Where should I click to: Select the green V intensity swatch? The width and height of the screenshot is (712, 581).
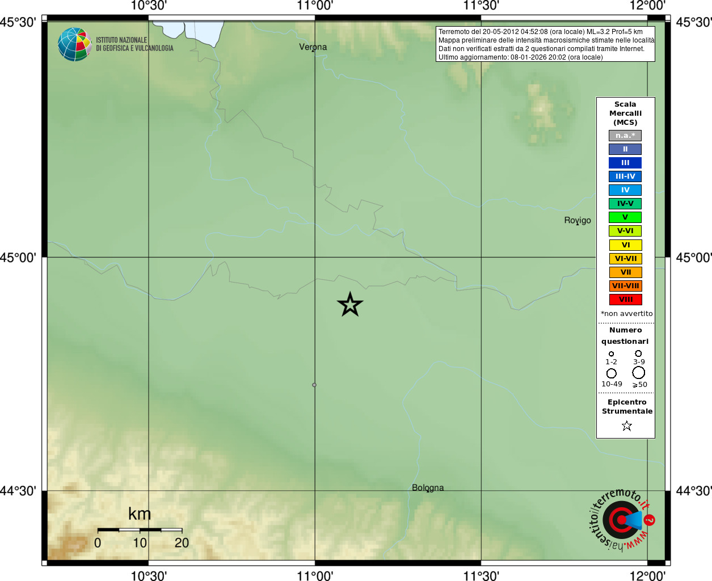625,217
